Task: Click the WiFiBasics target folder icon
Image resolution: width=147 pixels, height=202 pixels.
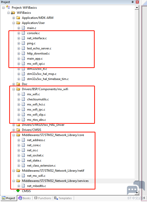Action: [x=13, y=13]
